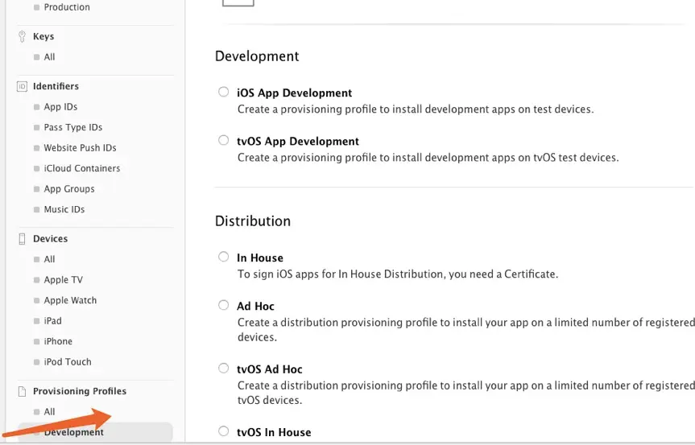The width and height of the screenshot is (695, 445).
Task: Go to iCloud Containers
Action: pyautogui.click(x=82, y=168)
